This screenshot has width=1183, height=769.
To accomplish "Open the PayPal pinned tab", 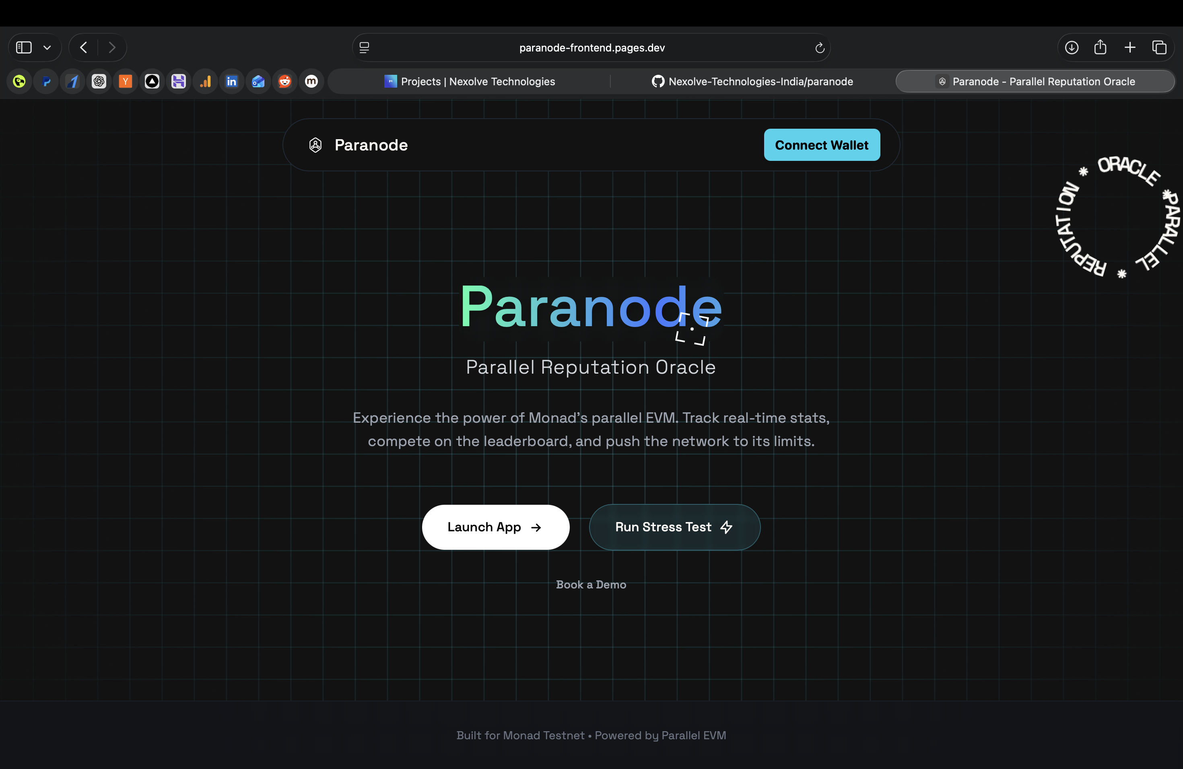I will 46,81.
